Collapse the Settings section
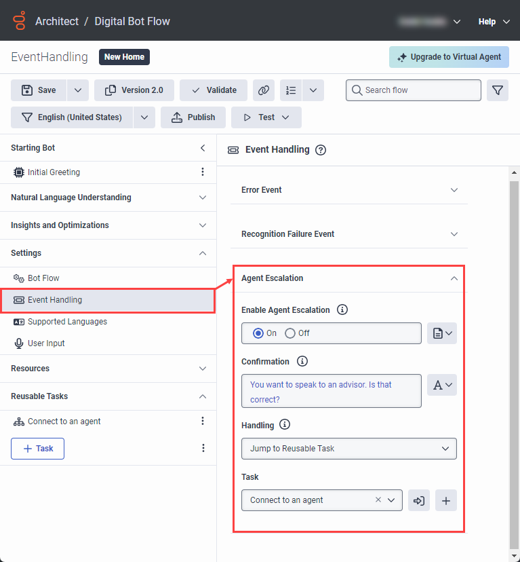The image size is (520, 562). (x=108, y=253)
